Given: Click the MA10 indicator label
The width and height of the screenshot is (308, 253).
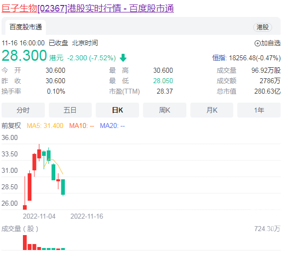Looking at the screenshot, I should 81,126.
